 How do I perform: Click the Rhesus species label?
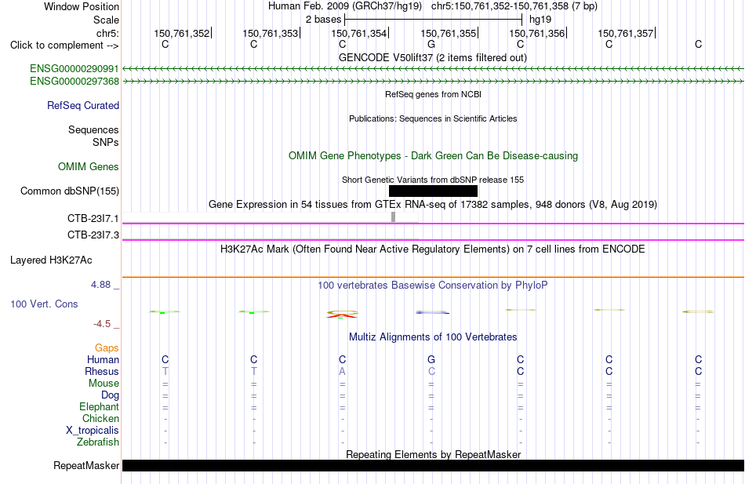[x=102, y=371]
